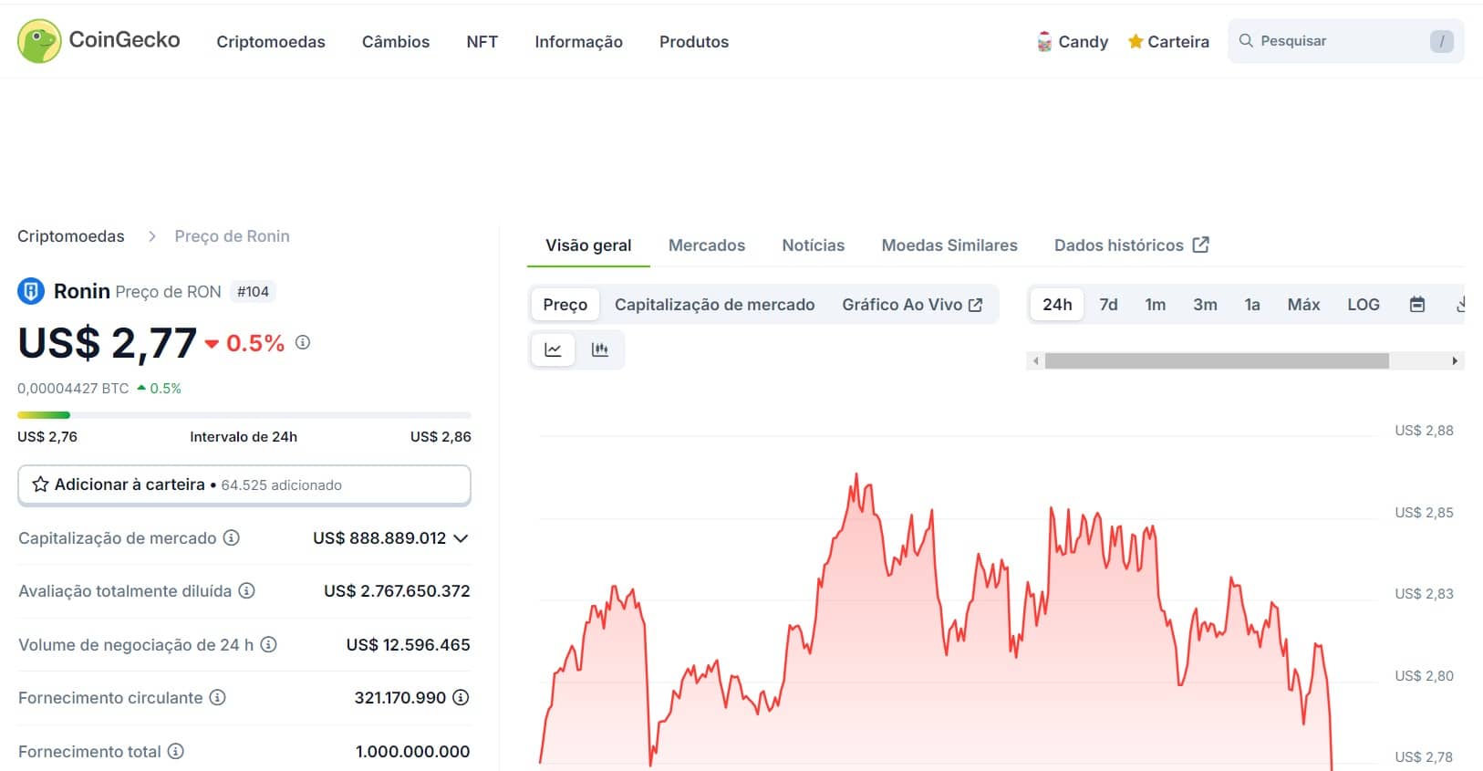Screen dimensions: 1483x771
Task: Open the Criptomoedas navigation menu
Action: [271, 42]
